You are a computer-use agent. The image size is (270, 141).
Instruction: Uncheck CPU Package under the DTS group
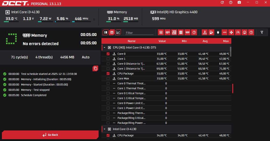click(x=108, y=73)
